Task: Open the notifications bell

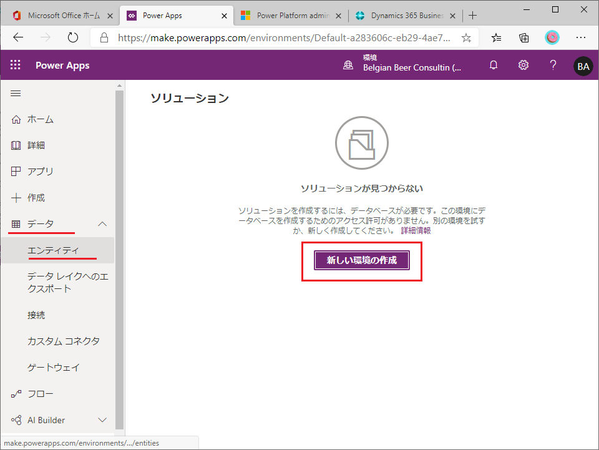Action: [x=494, y=66]
